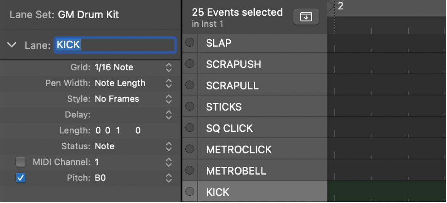Toggle the circle button beside KICK lane
The image size is (447, 203).
(x=190, y=192)
